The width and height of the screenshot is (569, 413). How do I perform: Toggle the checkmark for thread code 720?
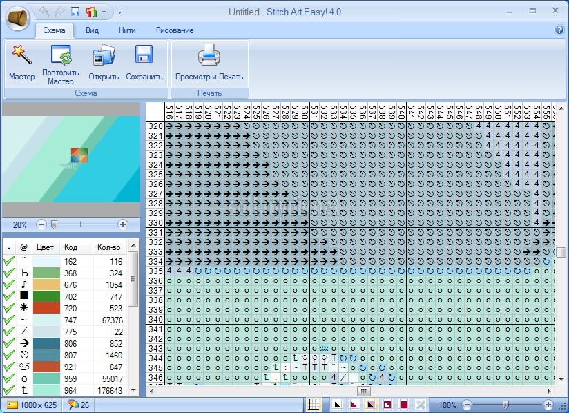[x=9, y=308]
